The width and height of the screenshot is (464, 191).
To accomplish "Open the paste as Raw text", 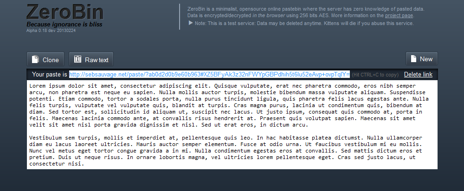I will [x=91, y=59].
